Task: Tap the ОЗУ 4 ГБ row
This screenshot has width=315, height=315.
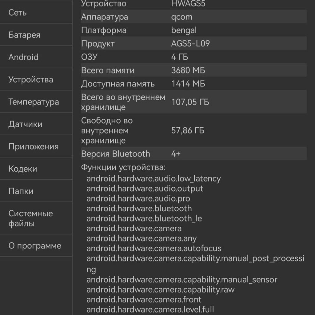Action: click(194, 57)
